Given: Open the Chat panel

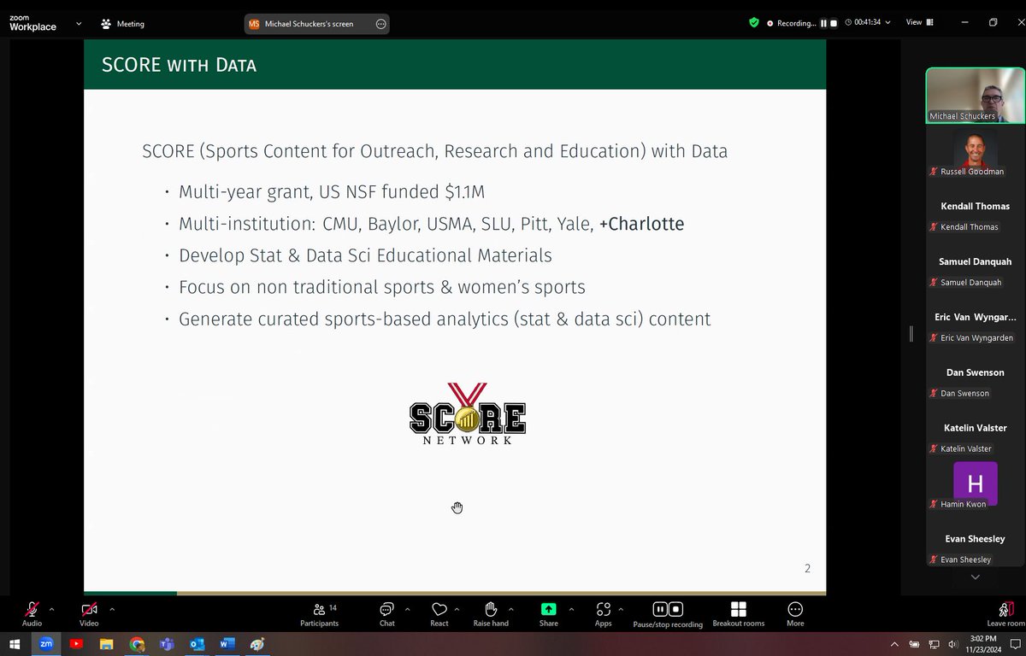Looking at the screenshot, I should (386, 613).
